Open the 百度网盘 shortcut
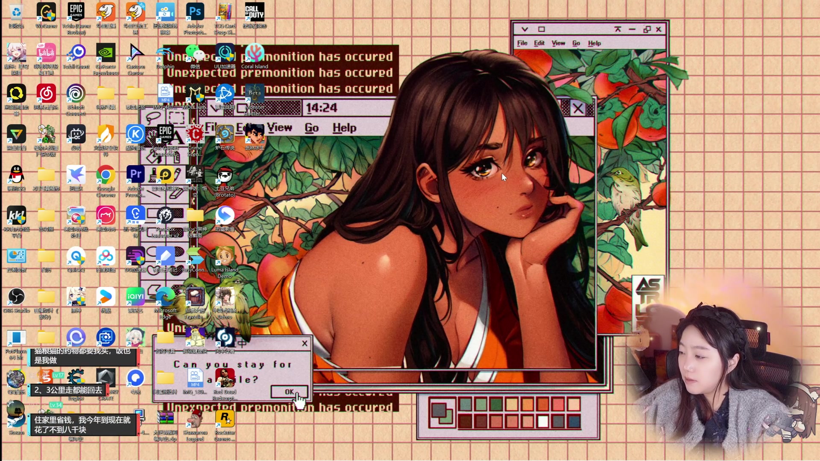 coord(106,260)
